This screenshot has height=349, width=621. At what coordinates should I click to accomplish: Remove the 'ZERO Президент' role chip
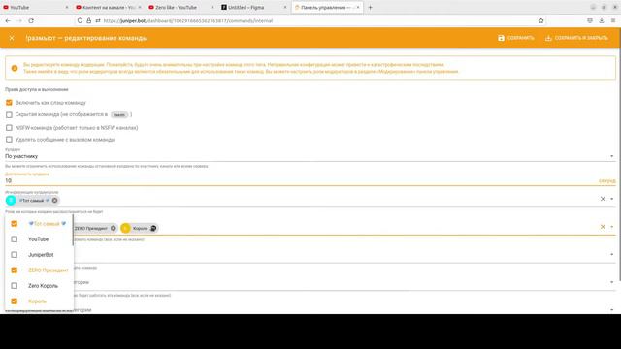pos(114,229)
